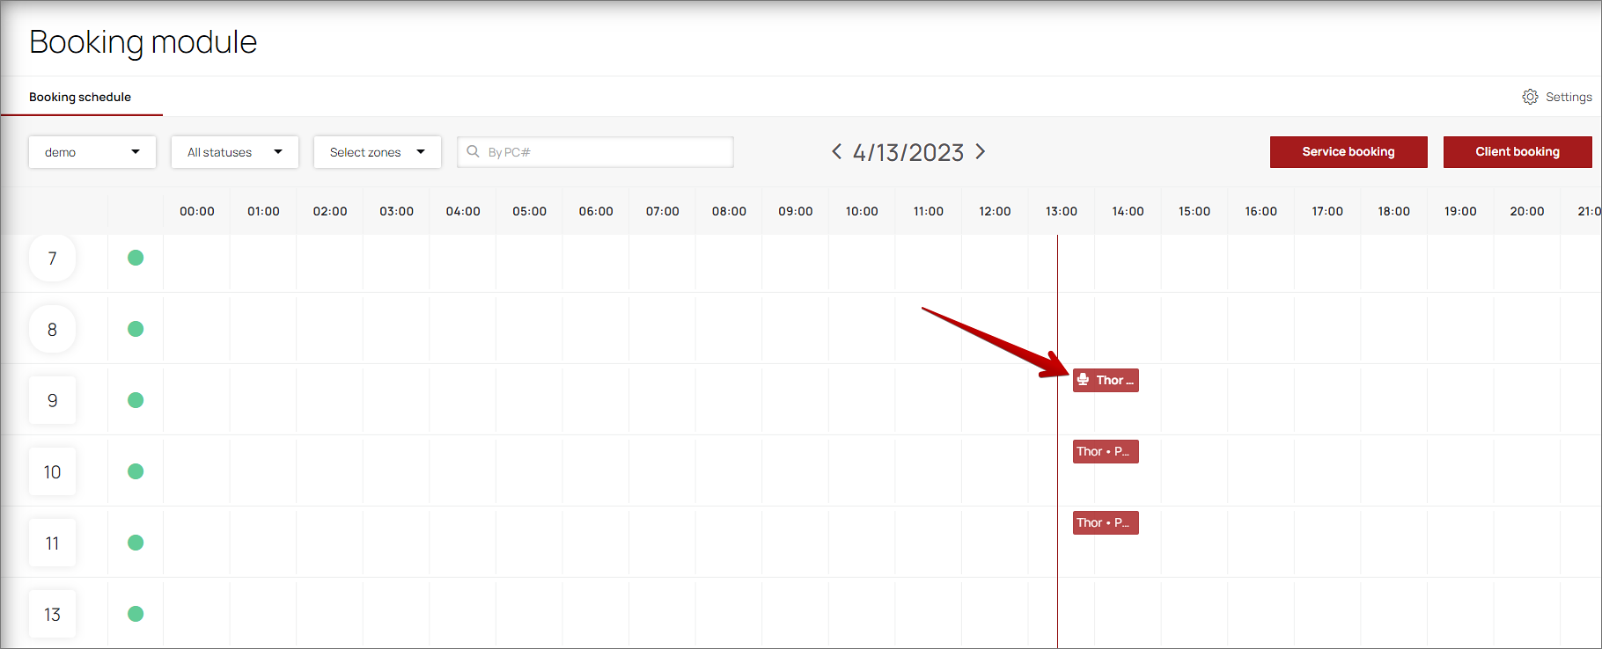Image resolution: width=1602 pixels, height=649 pixels.
Task: Open the Thor booking on PC 9
Action: 1106,380
